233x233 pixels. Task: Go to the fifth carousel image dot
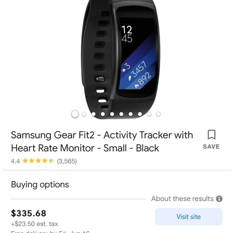112,114
